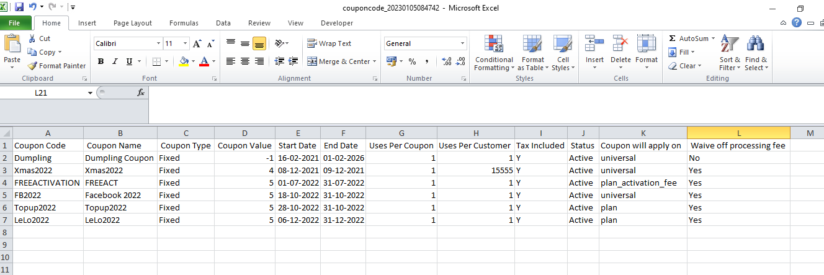Click the Save disk icon
Viewport: 824px width, 275px height.
click(x=19, y=7)
